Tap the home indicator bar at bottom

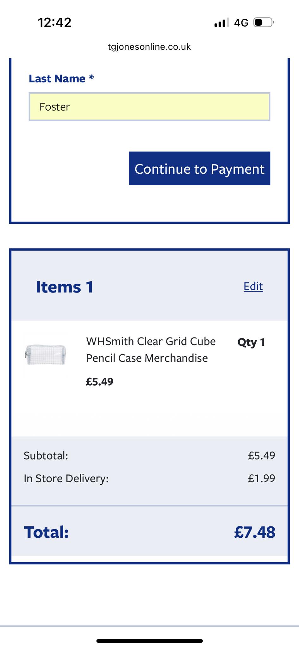click(x=149, y=641)
